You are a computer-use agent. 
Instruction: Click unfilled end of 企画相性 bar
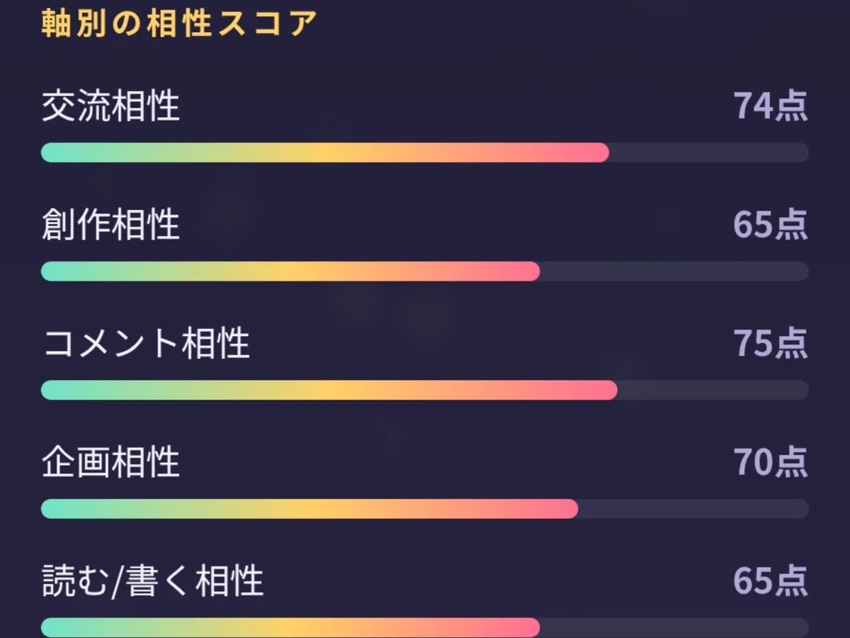[x=693, y=509]
